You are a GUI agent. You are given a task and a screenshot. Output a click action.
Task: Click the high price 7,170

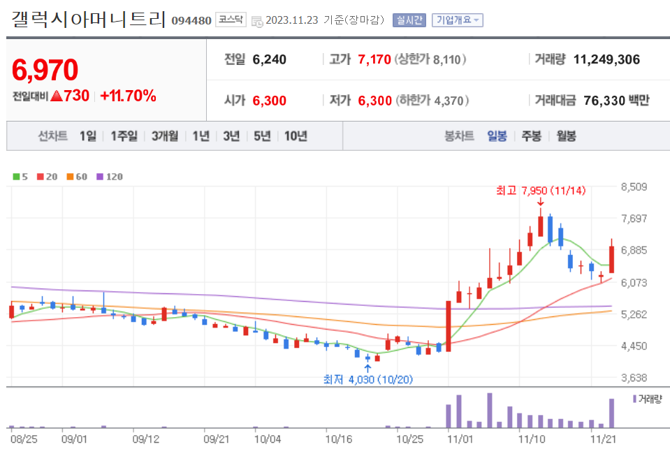(374, 59)
